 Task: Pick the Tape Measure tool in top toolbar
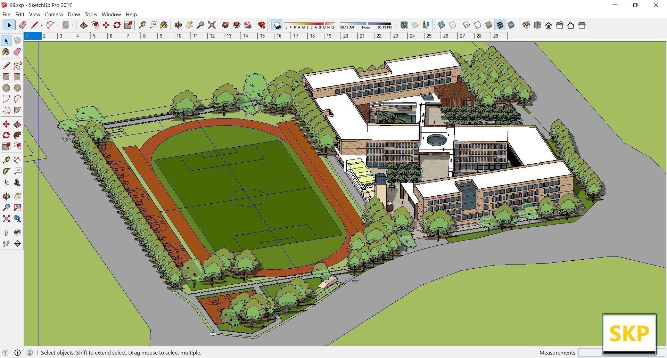click(142, 25)
